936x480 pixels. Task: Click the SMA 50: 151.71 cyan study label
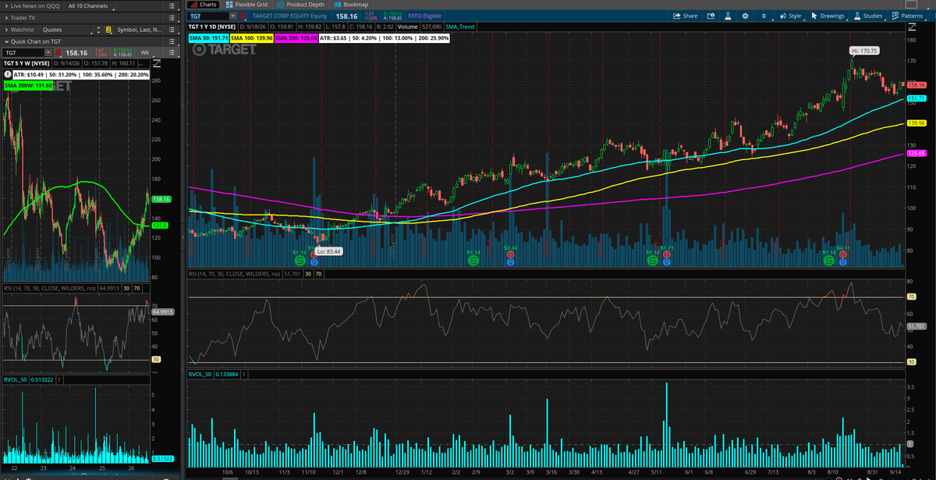click(x=208, y=38)
